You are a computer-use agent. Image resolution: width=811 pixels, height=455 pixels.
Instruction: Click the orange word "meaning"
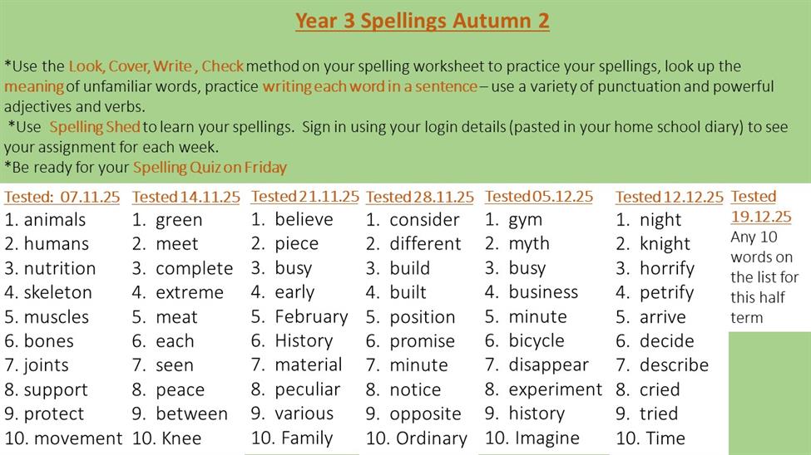coord(34,86)
